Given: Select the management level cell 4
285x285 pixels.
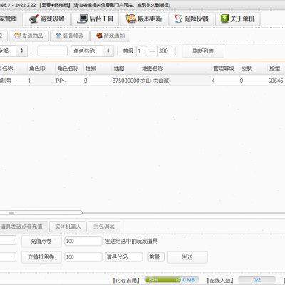Looking at the screenshot, I should [x=213, y=81].
